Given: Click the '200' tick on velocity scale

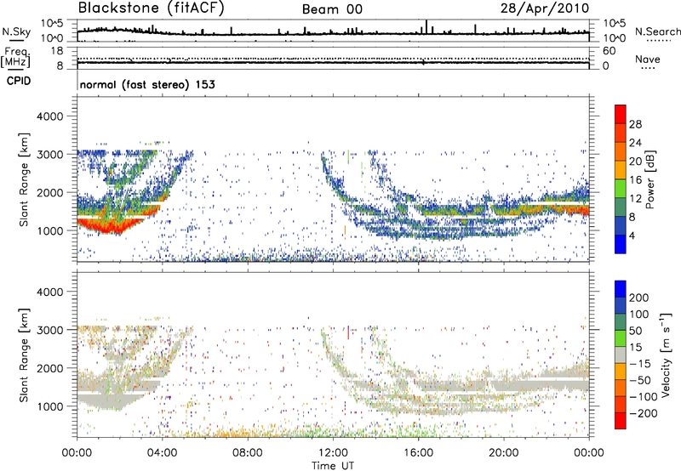Looking at the screenshot, I should point(639,298).
